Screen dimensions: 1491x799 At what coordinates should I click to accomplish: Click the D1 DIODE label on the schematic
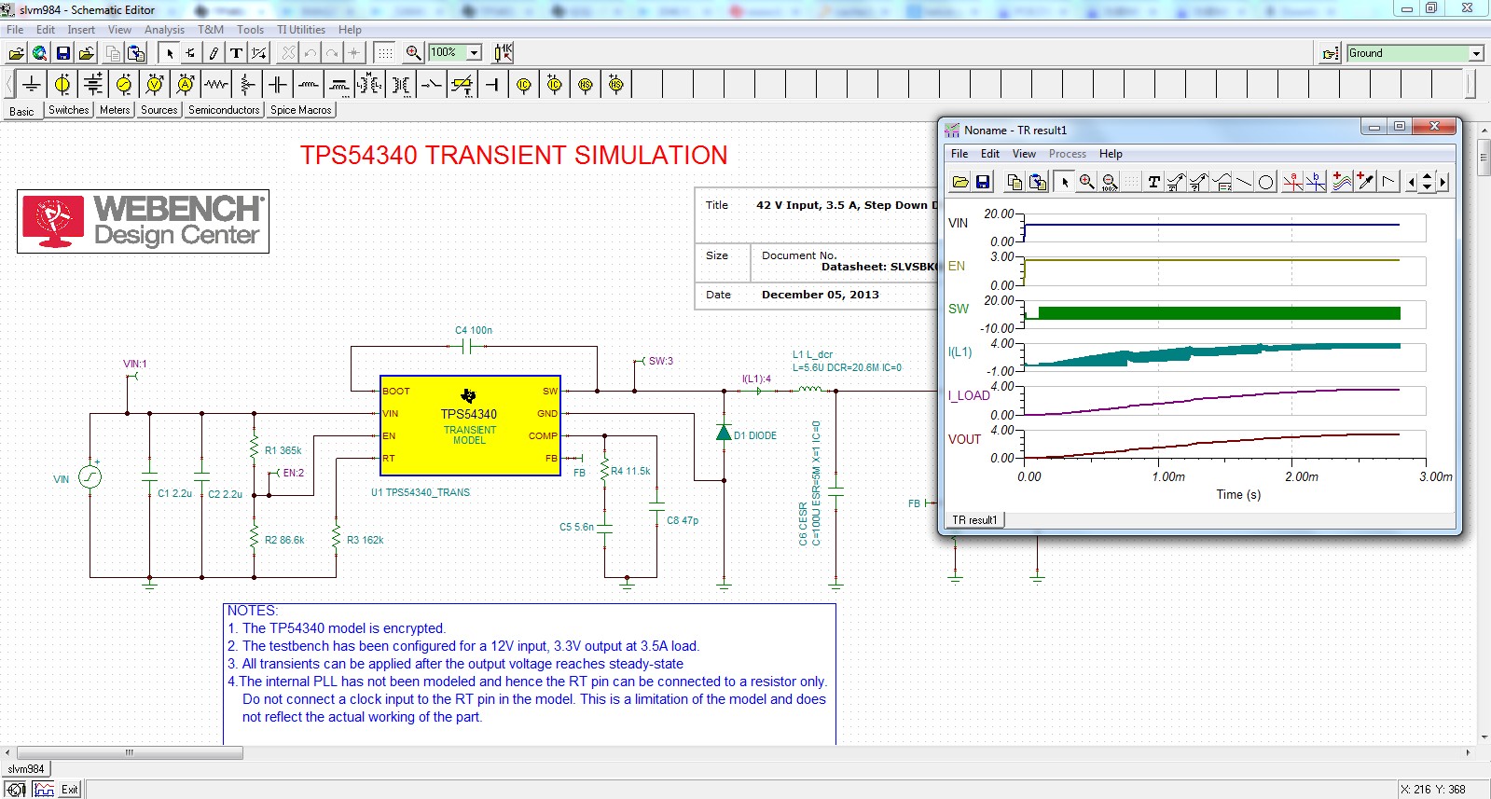click(755, 435)
